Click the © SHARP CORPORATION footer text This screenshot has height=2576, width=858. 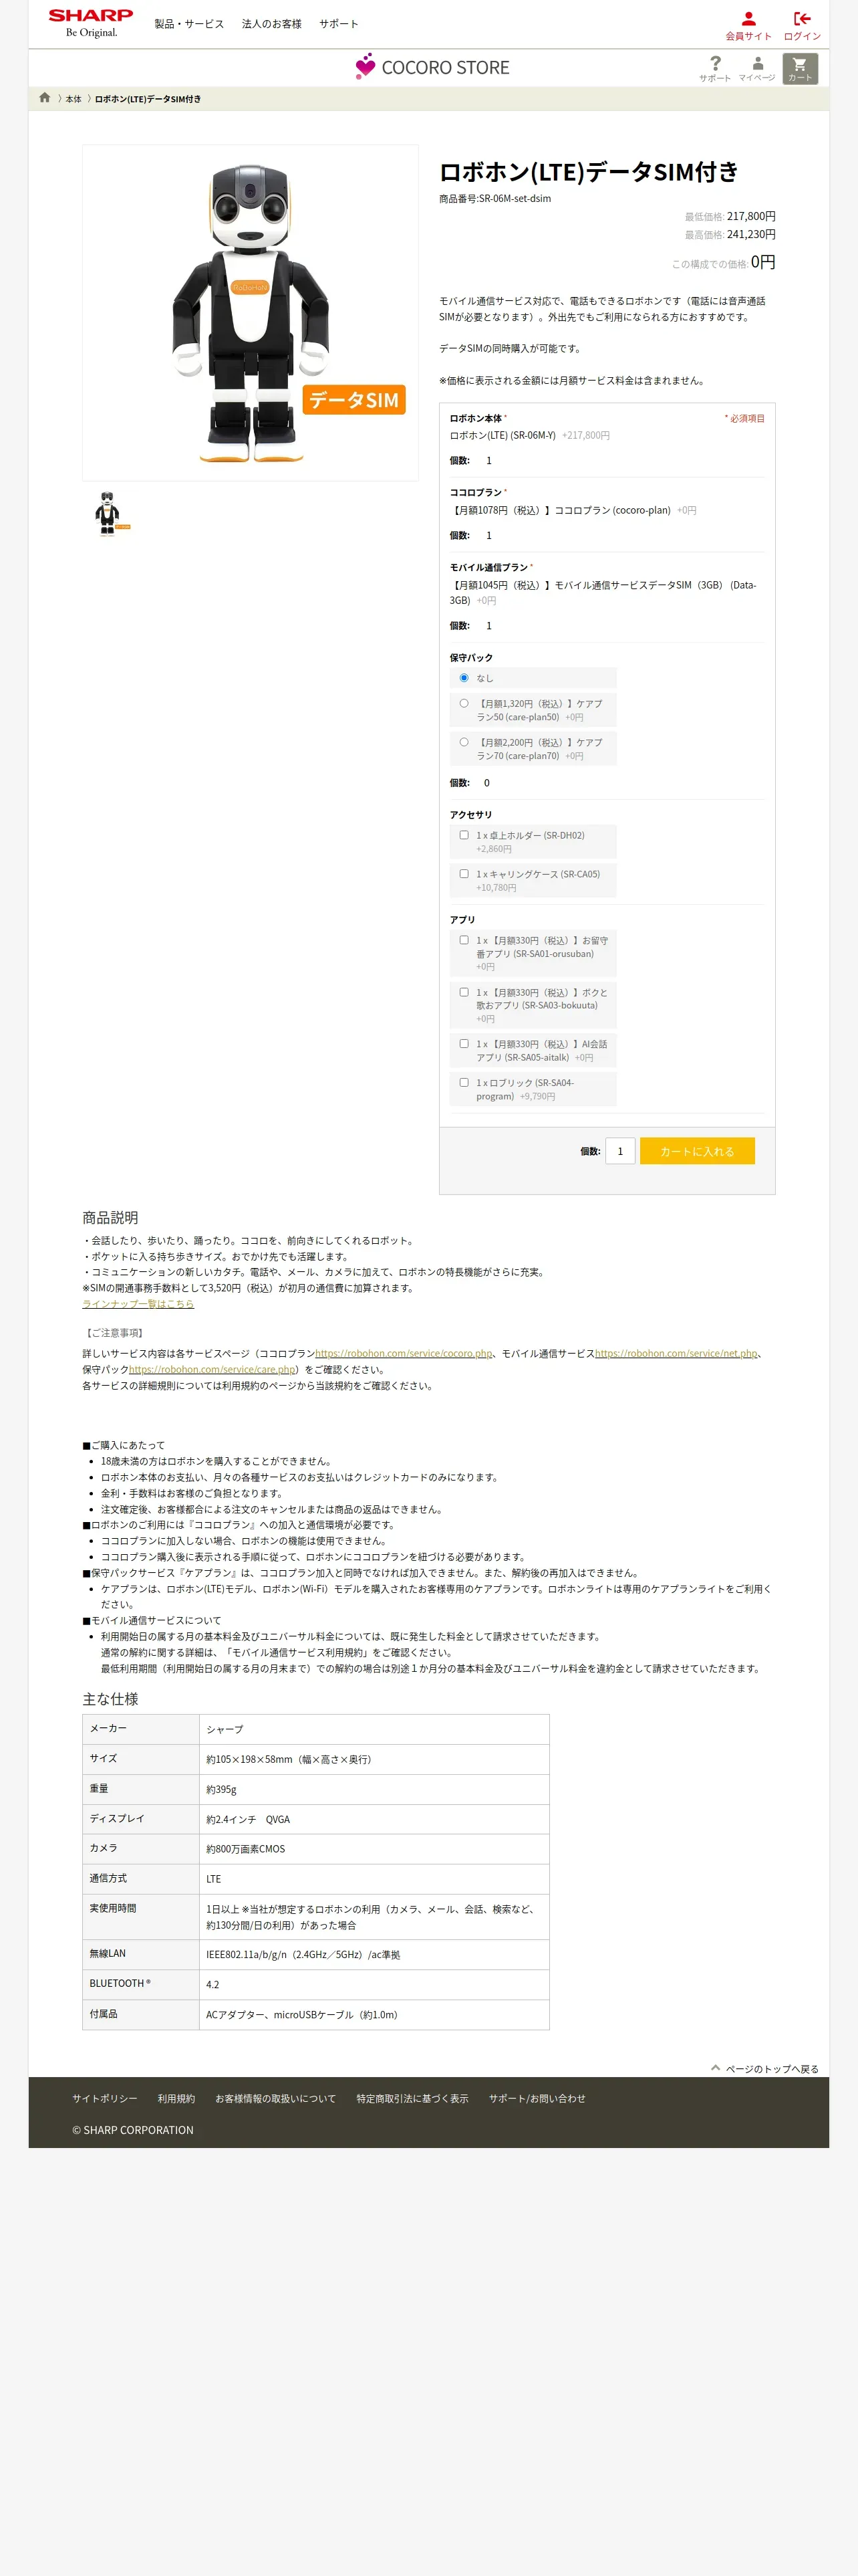(133, 2130)
